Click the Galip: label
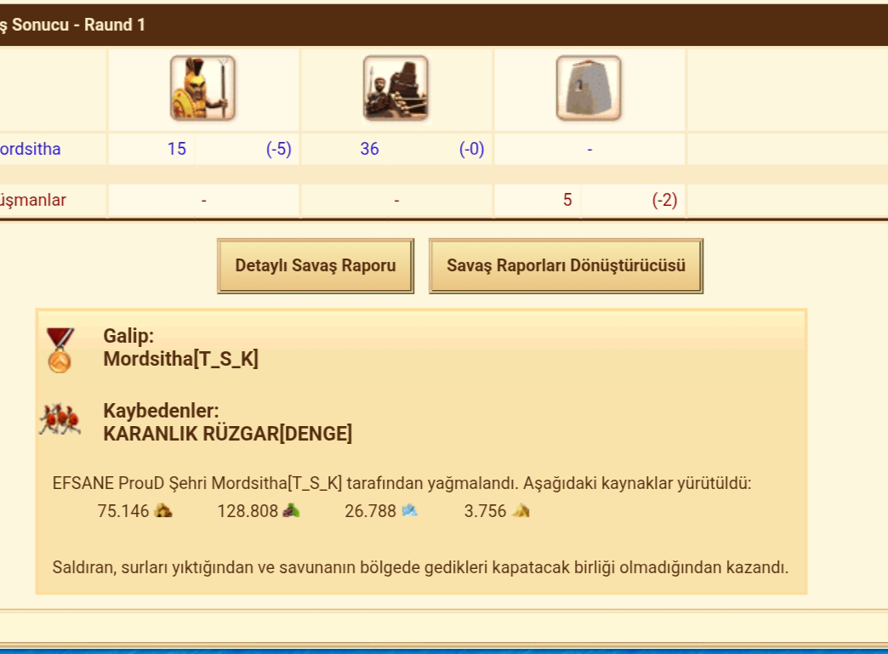This screenshot has height=654, width=888. tap(128, 336)
